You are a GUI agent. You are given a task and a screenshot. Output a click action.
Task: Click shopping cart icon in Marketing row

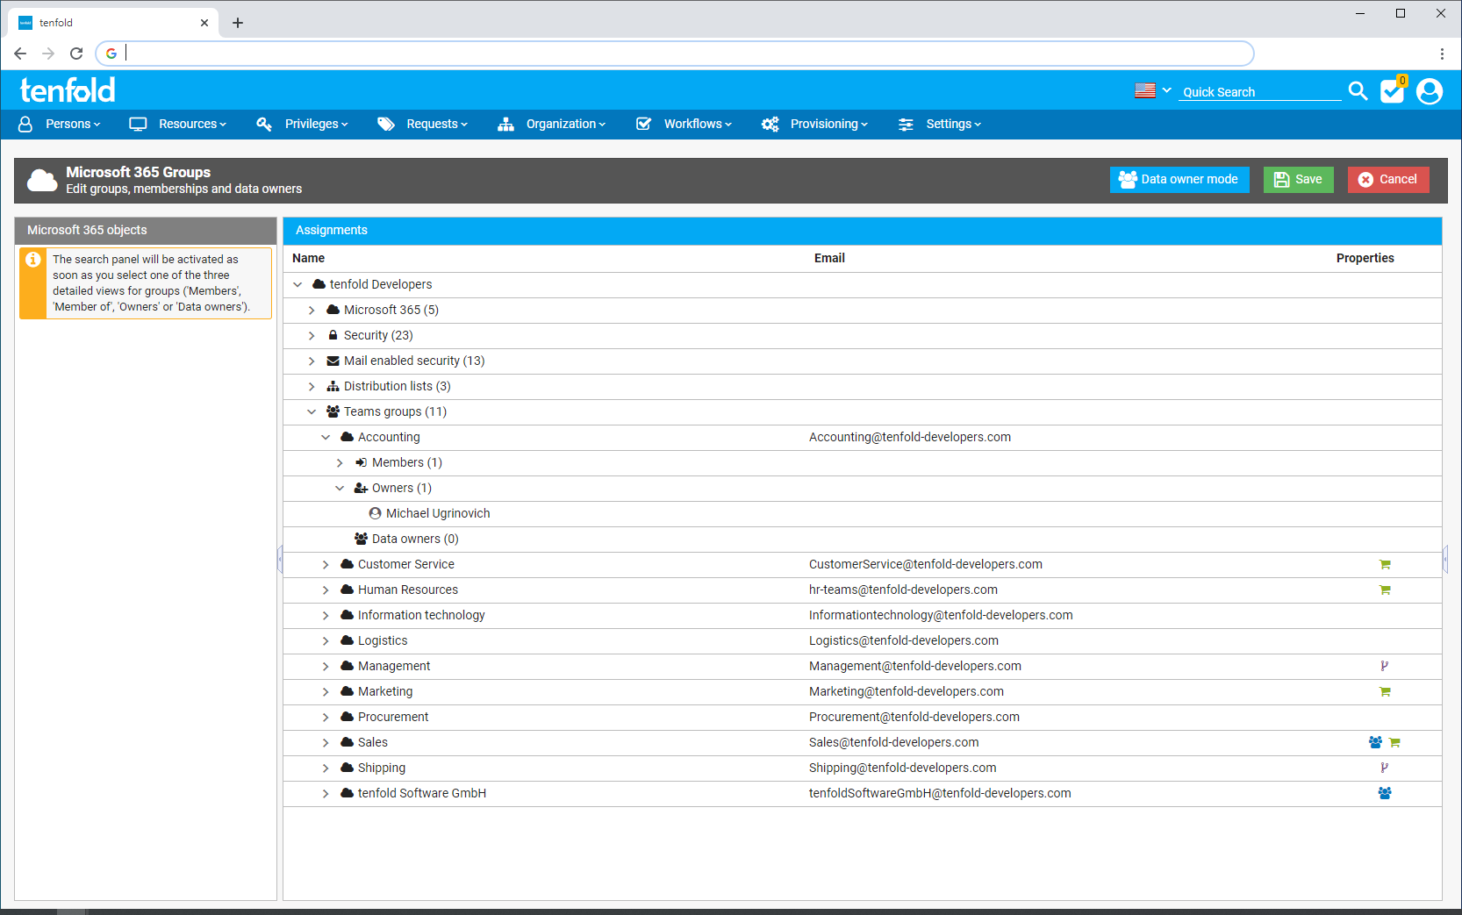tap(1385, 691)
